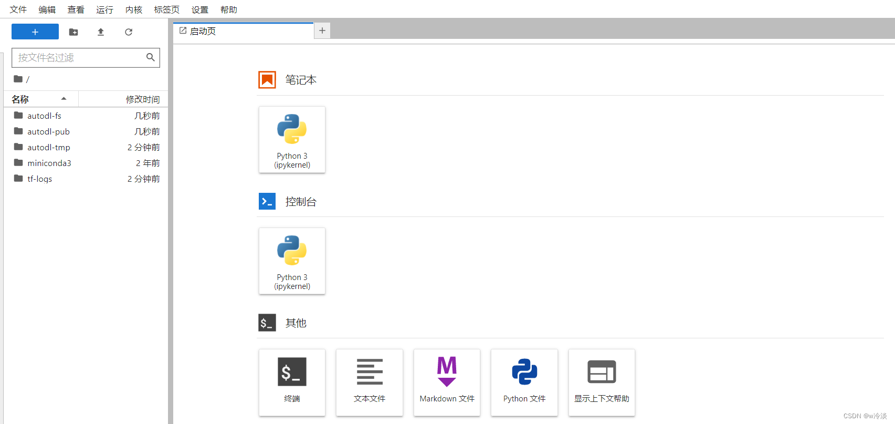Click the orange 笔记本 section icon
The width and height of the screenshot is (895, 424).
267,80
